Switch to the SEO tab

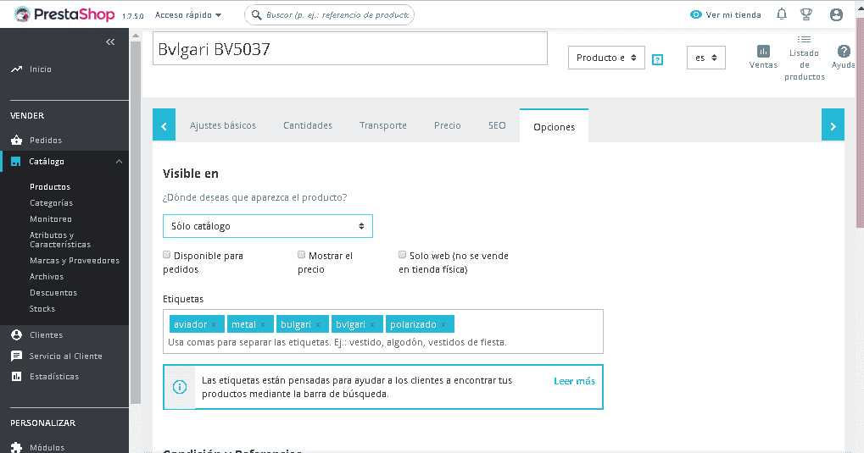click(x=497, y=125)
